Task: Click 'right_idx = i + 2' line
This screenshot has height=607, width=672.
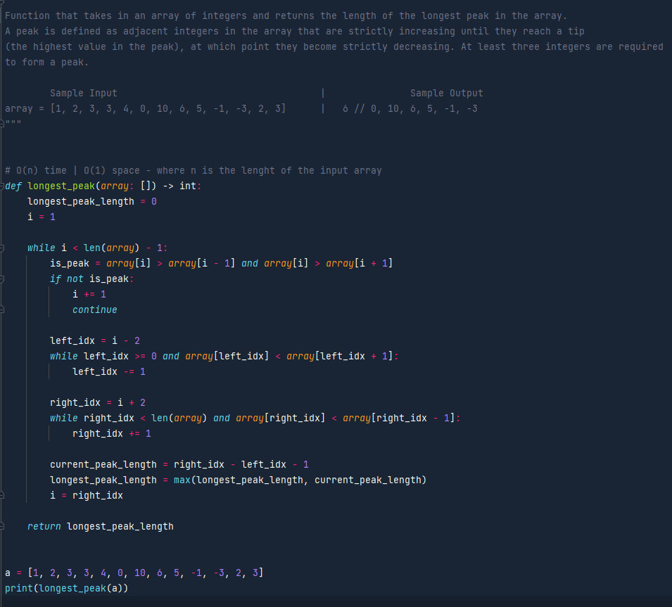Action: pos(98,402)
